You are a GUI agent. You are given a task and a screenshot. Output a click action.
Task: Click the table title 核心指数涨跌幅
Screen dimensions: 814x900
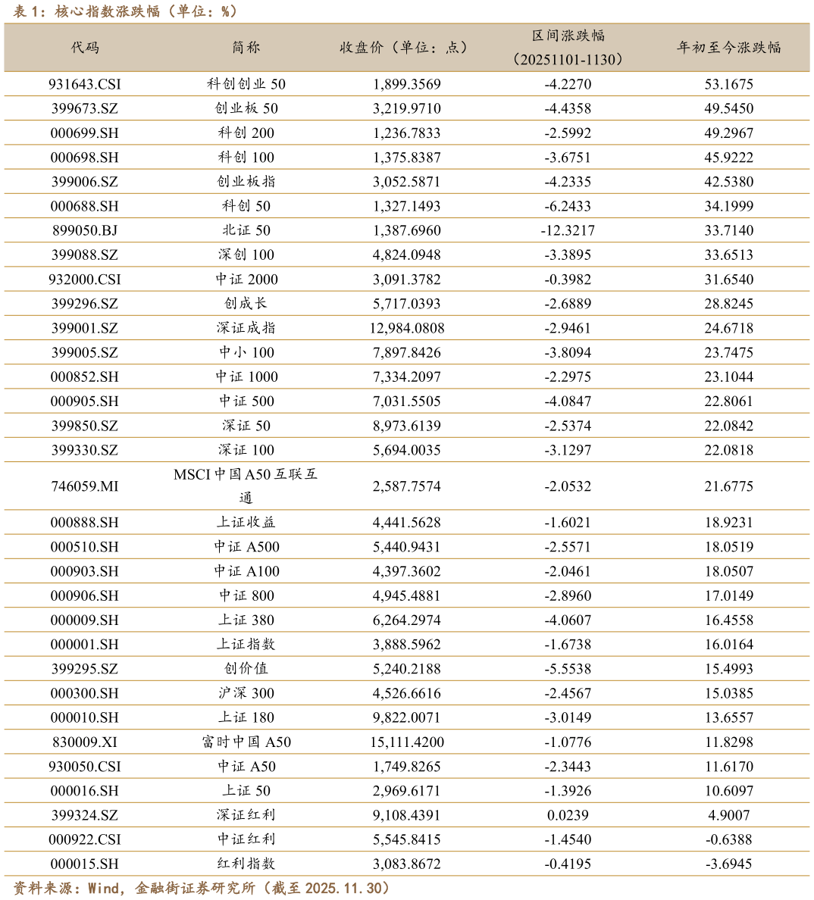point(108,11)
